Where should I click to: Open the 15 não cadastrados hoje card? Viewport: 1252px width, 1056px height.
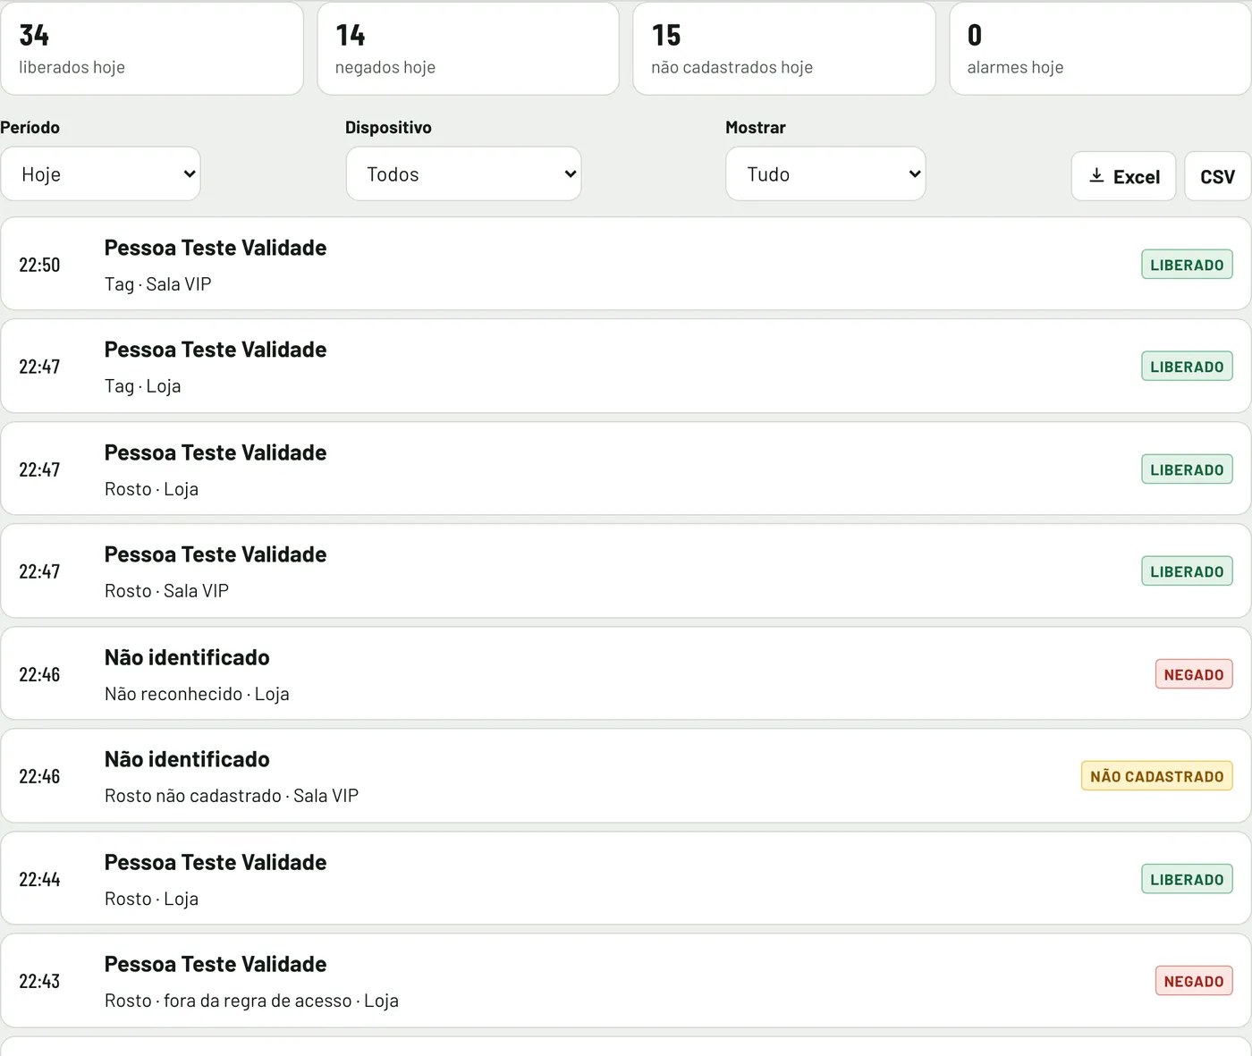pos(784,48)
